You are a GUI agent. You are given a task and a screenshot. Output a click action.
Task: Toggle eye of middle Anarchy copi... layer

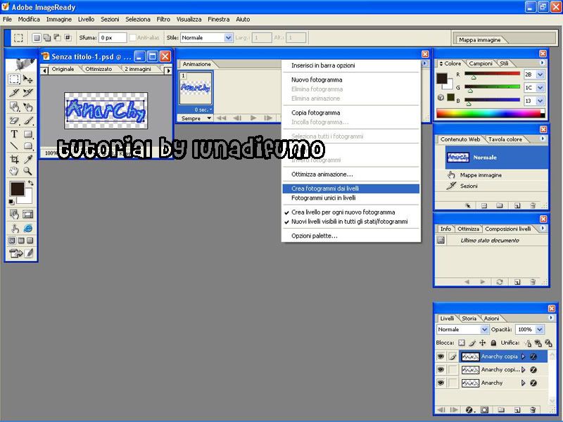point(441,370)
